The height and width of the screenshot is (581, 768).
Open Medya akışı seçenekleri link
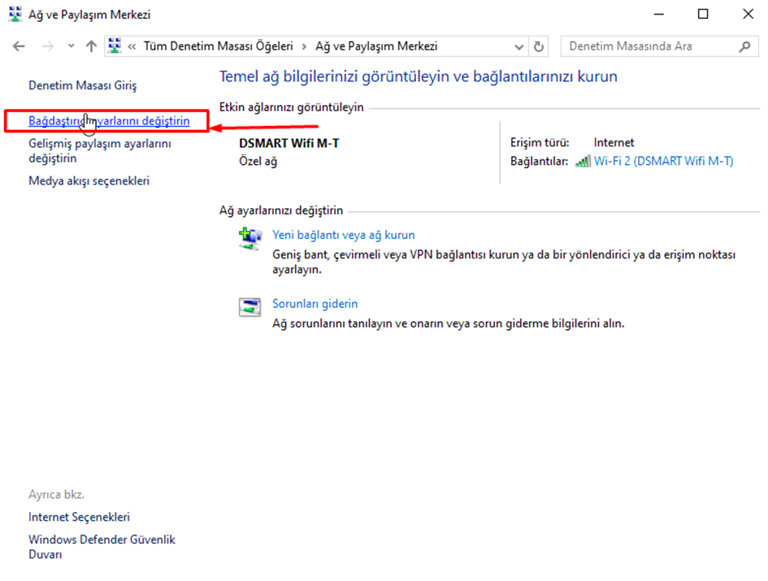[x=89, y=180]
